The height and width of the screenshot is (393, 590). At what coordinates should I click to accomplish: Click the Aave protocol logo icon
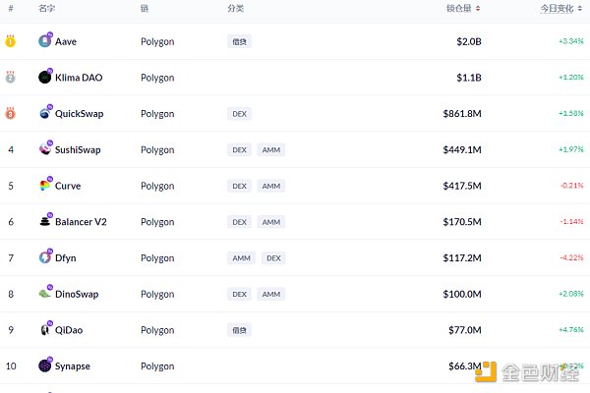pyautogui.click(x=45, y=40)
